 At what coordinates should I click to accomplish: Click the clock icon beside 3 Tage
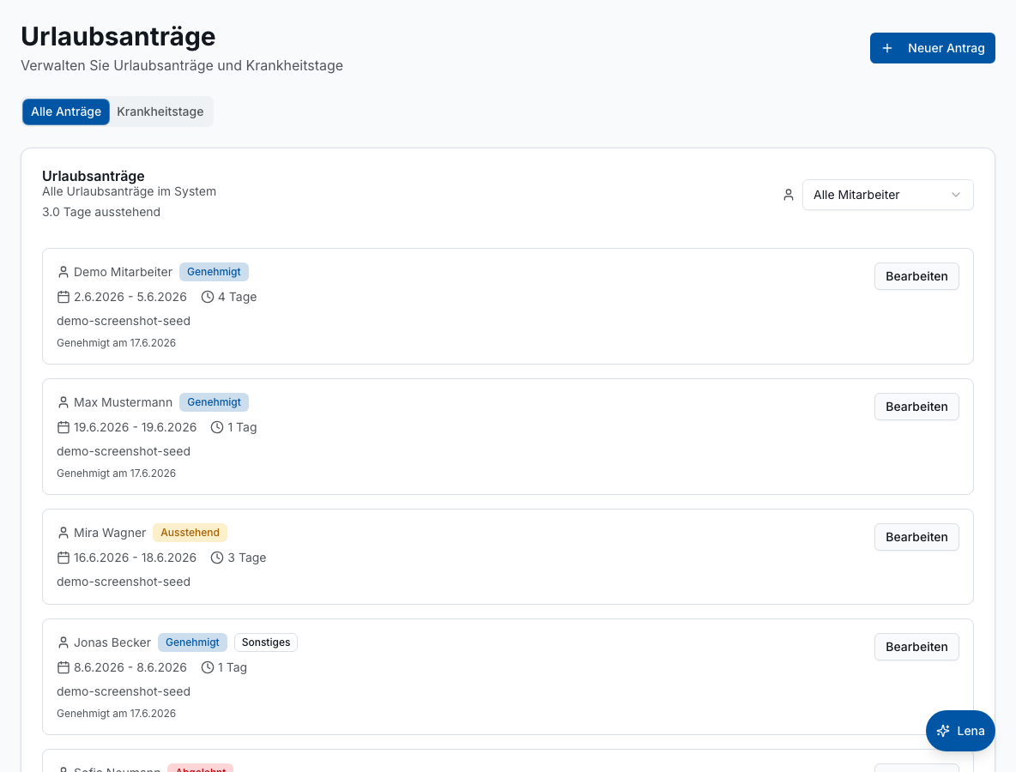tap(217, 558)
